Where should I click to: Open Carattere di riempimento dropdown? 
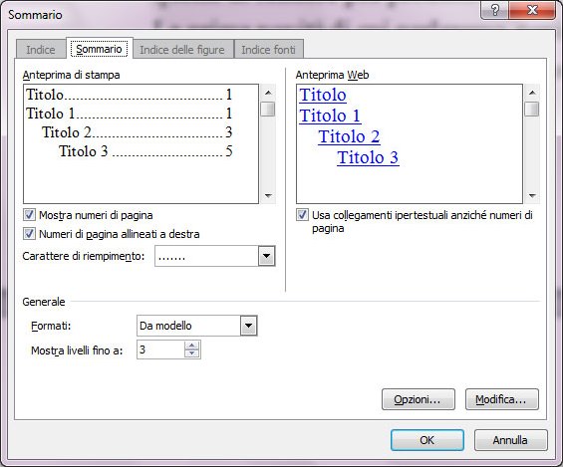point(266,256)
